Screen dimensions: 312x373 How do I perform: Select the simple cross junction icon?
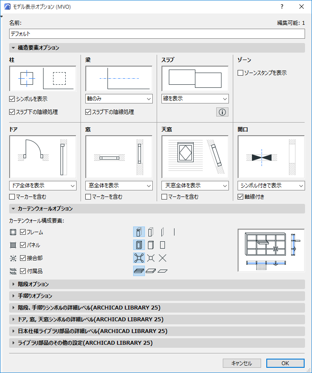tap(162, 258)
